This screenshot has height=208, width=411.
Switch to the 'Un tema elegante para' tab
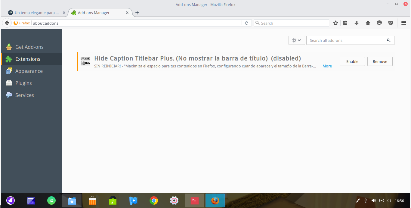pyautogui.click(x=37, y=13)
